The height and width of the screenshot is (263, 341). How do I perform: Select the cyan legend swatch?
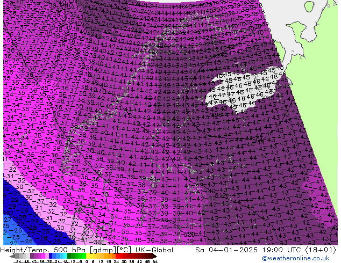tap(65, 255)
